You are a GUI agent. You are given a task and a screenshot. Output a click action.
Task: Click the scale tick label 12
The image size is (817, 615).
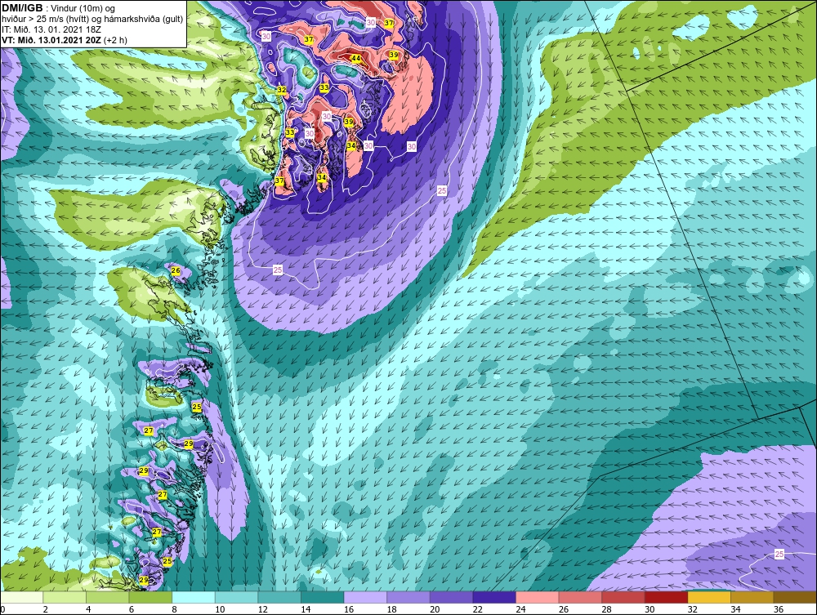[x=262, y=609]
